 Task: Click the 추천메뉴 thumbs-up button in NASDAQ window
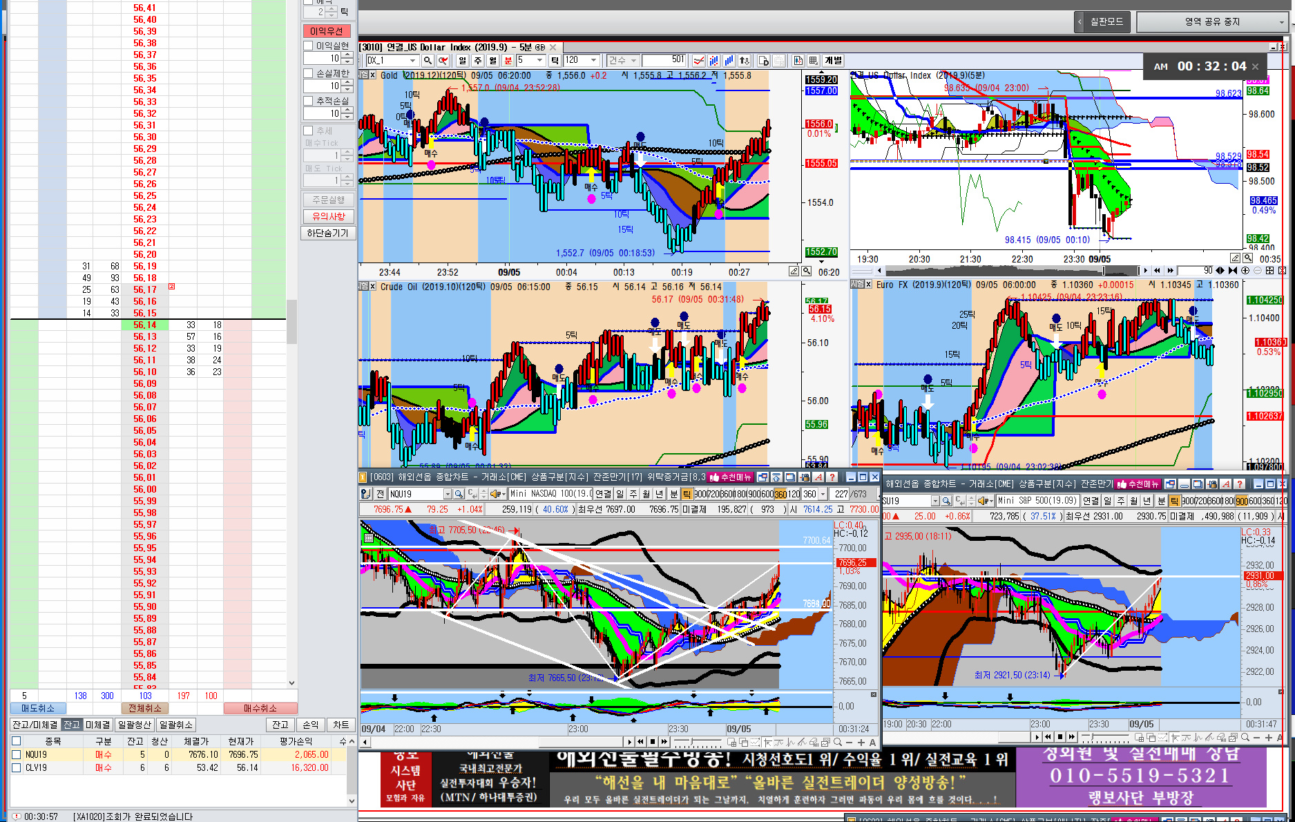coord(731,477)
